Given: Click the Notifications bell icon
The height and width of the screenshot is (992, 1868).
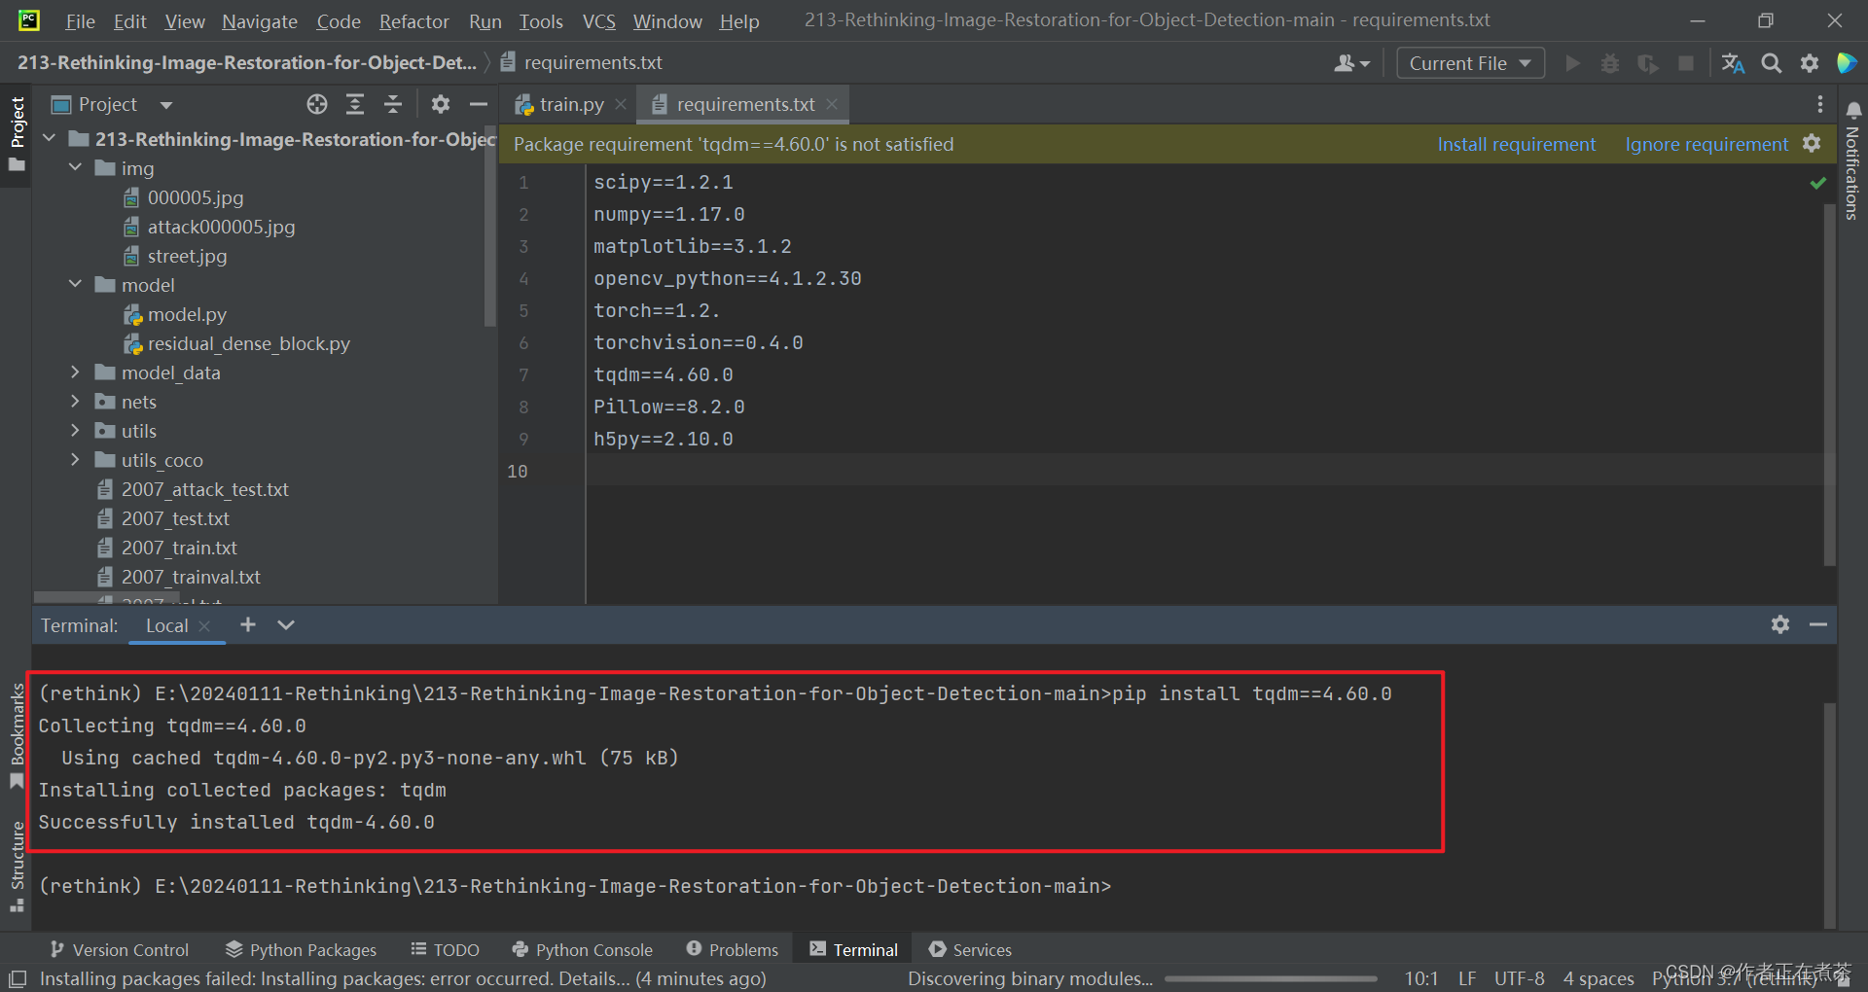Looking at the screenshot, I should click(x=1853, y=110).
